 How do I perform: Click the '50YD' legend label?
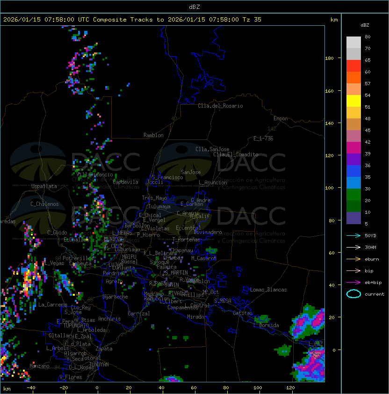tap(370, 235)
